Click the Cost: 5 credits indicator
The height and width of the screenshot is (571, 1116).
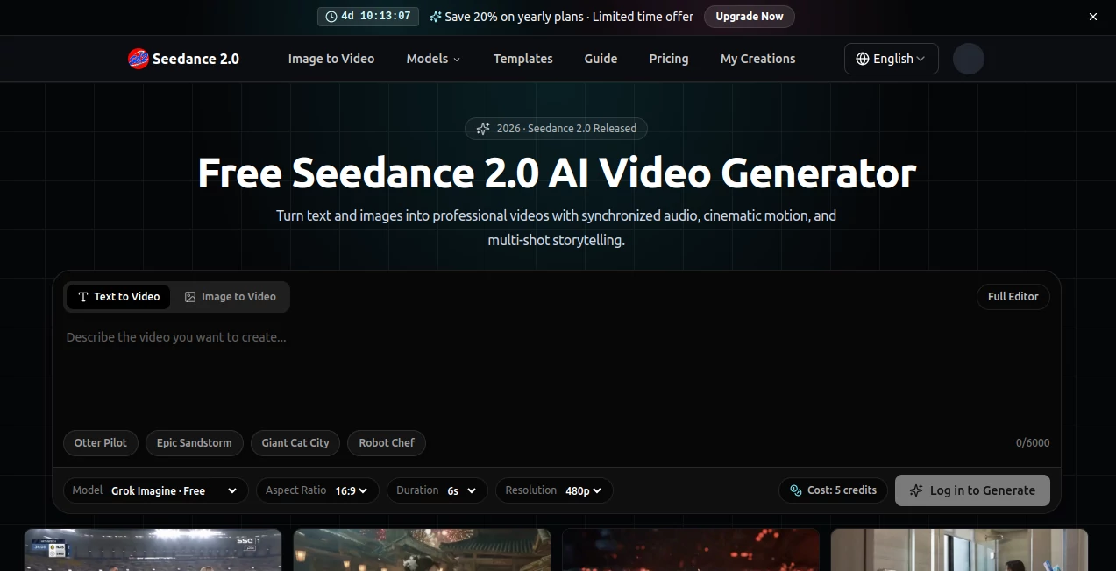click(x=833, y=490)
